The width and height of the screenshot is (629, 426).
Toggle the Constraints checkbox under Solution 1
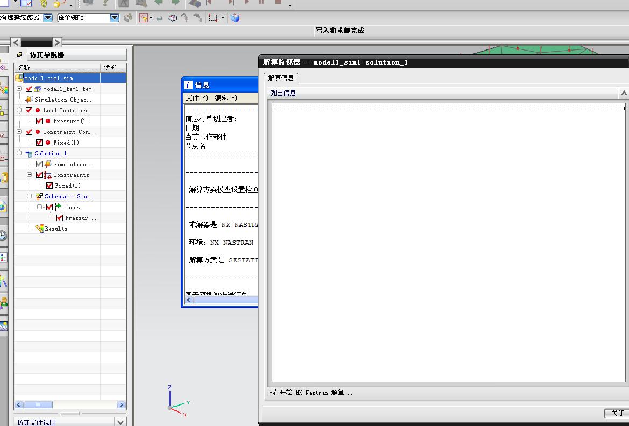click(39, 175)
